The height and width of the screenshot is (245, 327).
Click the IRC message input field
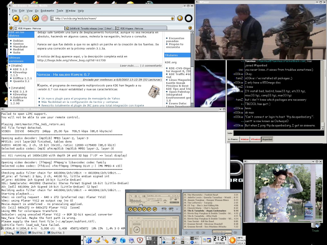click(279, 133)
